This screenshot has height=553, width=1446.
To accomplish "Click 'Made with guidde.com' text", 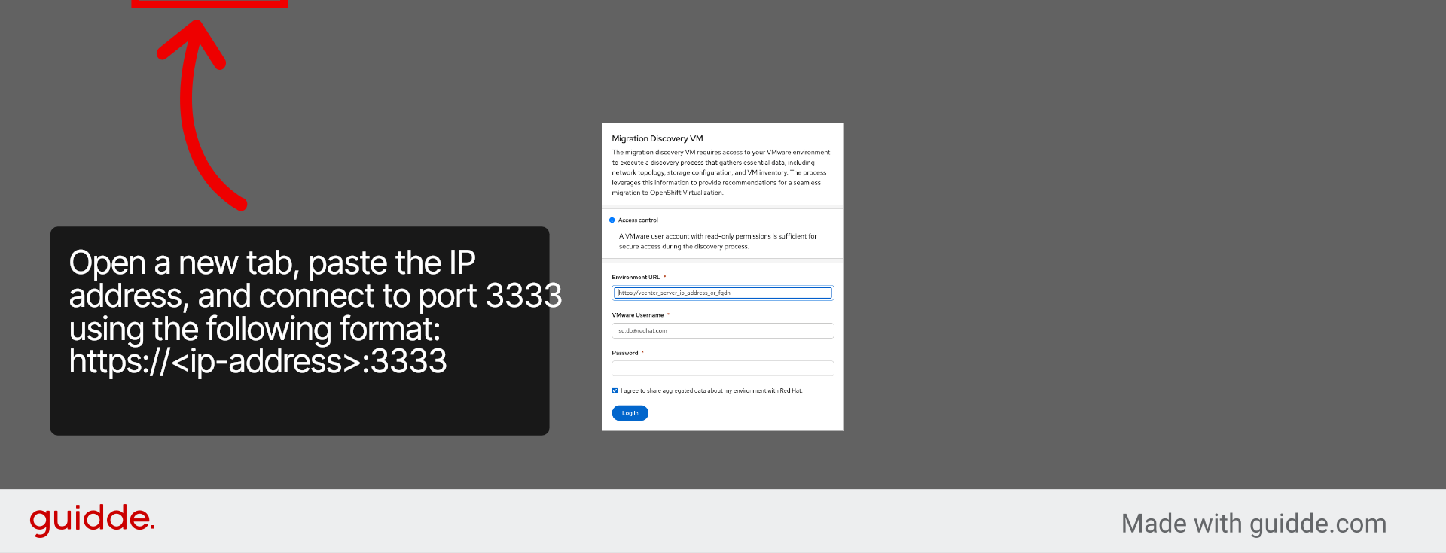I will [x=1254, y=524].
